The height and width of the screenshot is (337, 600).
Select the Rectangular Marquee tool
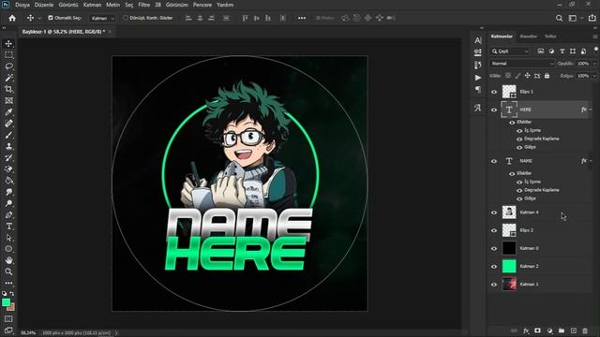click(x=8, y=55)
